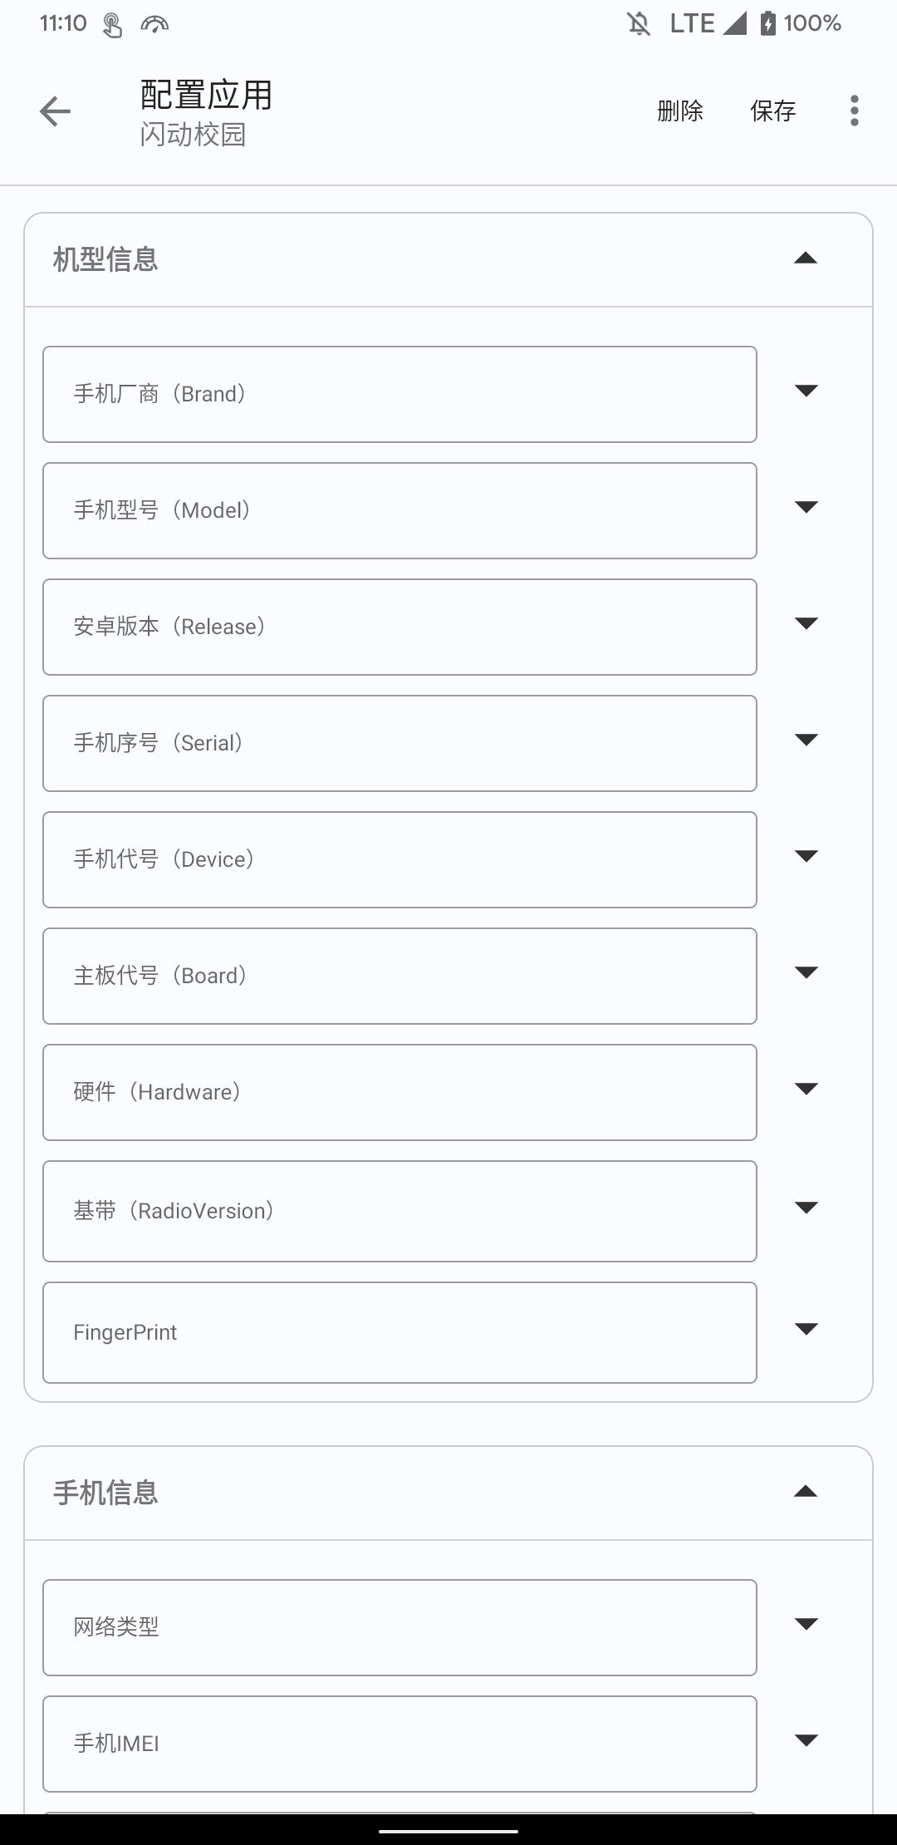The height and width of the screenshot is (1845, 897).
Task: Show options for 手机代号 (Device)
Action: tap(806, 856)
